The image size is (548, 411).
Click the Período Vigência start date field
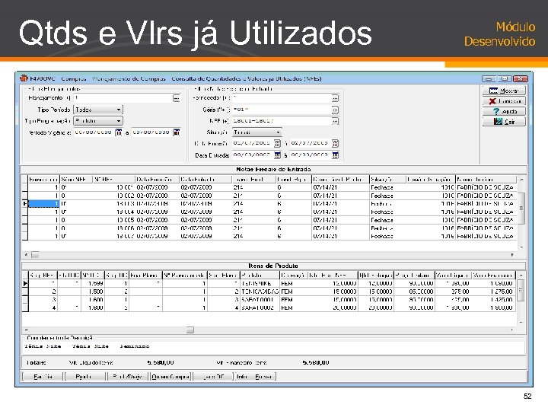tap(94, 132)
